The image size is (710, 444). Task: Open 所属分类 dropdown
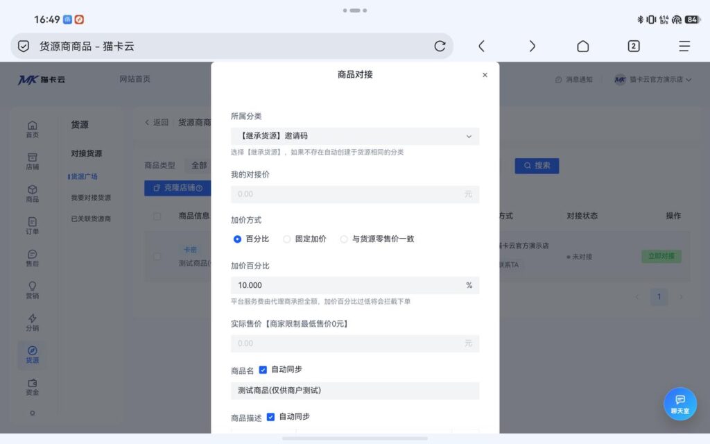pyautogui.click(x=355, y=136)
